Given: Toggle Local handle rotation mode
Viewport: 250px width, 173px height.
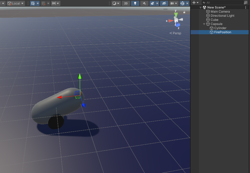Looking at the screenshot, I should (14, 3).
